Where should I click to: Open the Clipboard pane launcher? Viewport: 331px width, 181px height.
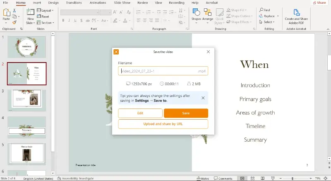[x=22, y=29]
